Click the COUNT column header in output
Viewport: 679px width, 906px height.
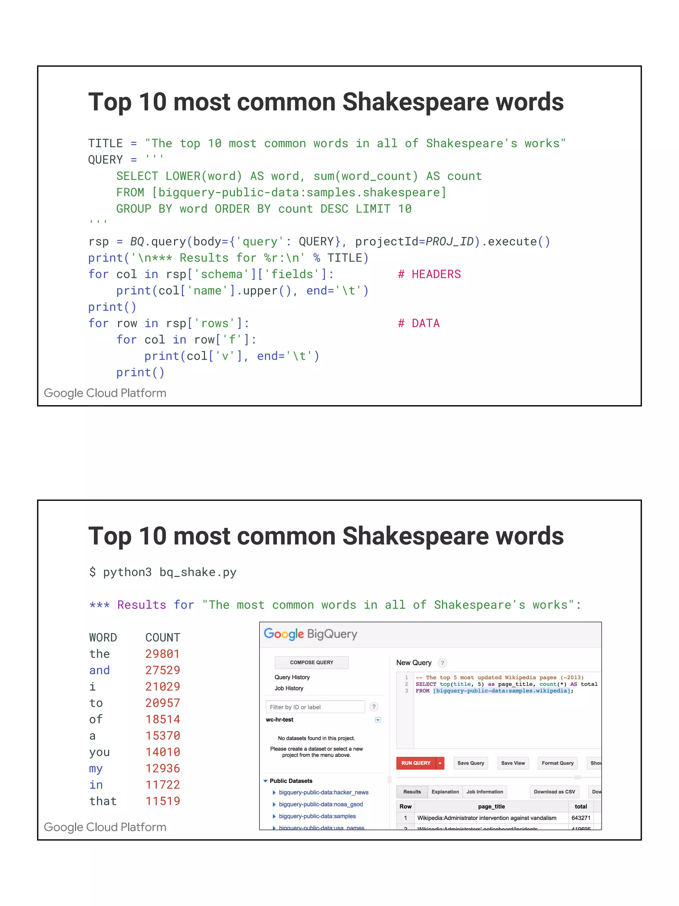coord(162,638)
